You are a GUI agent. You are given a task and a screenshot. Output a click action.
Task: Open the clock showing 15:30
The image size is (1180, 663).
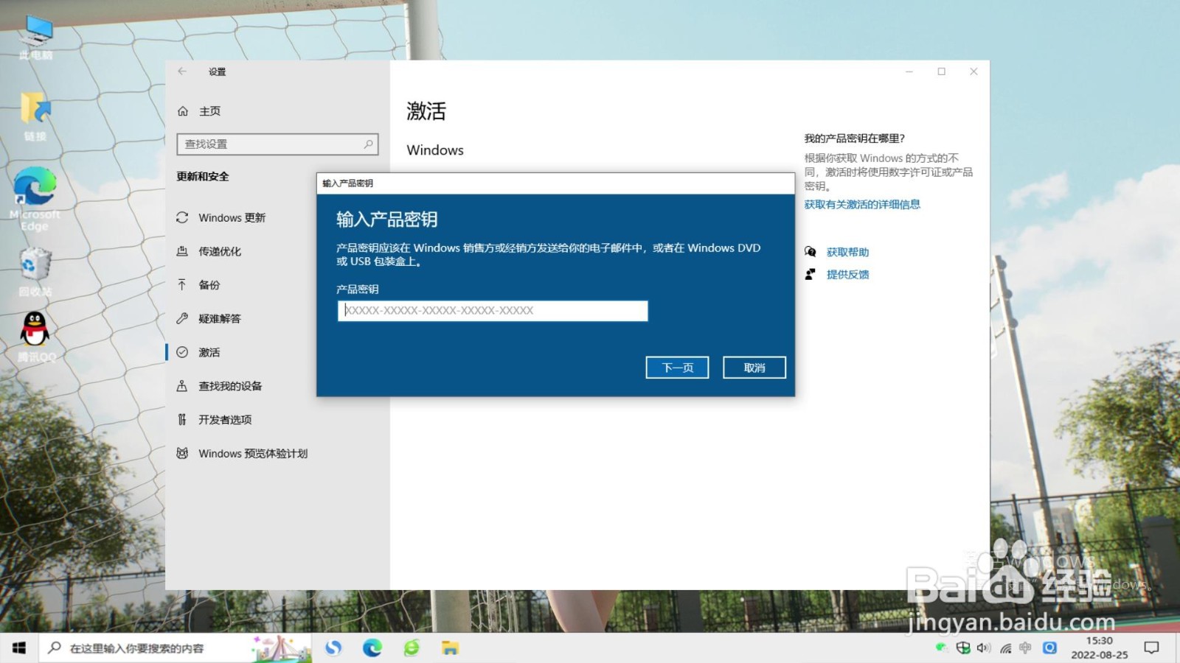point(1099,648)
